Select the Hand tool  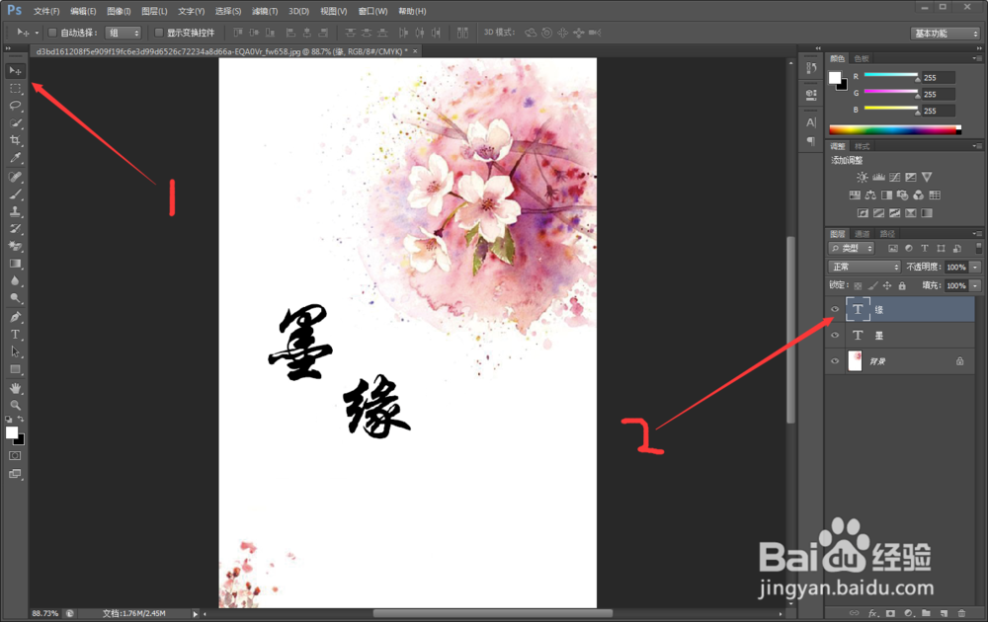pos(15,388)
